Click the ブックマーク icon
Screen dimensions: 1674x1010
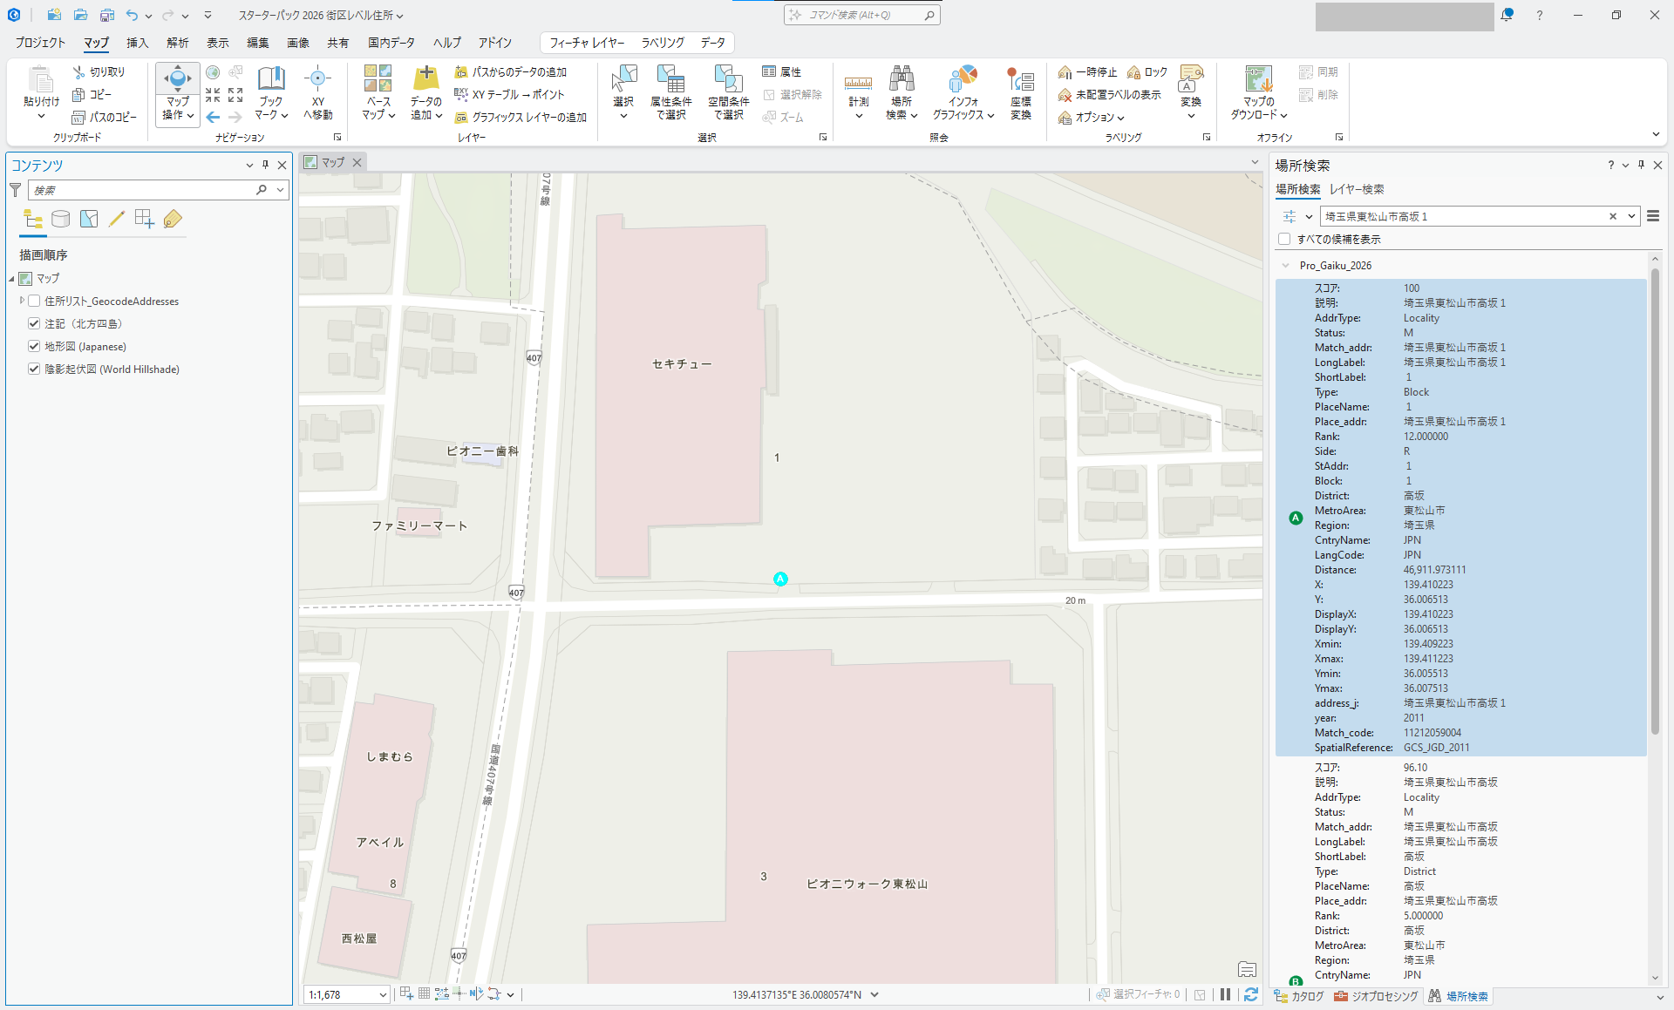[x=271, y=80]
